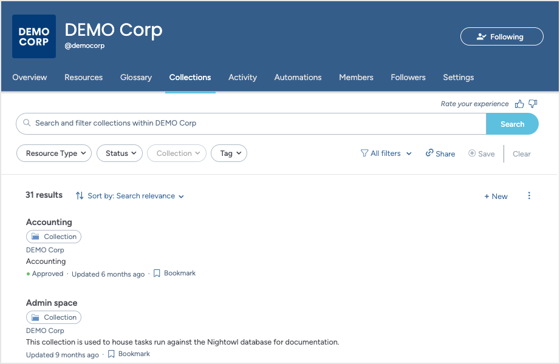Viewport: 560px width, 364px height.
Task: Click 'Updated 9 months ago' text
Action: [x=63, y=355]
